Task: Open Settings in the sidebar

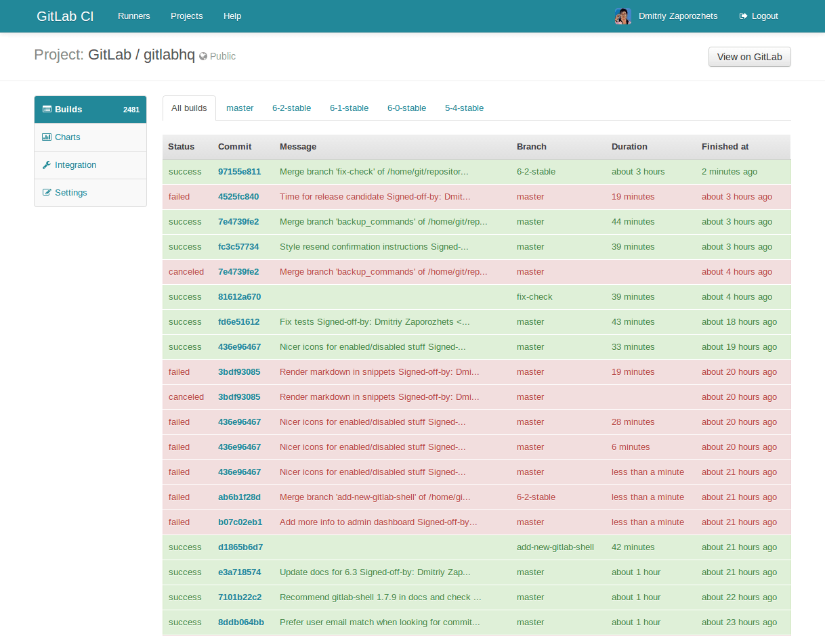Action: pyautogui.click(x=91, y=193)
